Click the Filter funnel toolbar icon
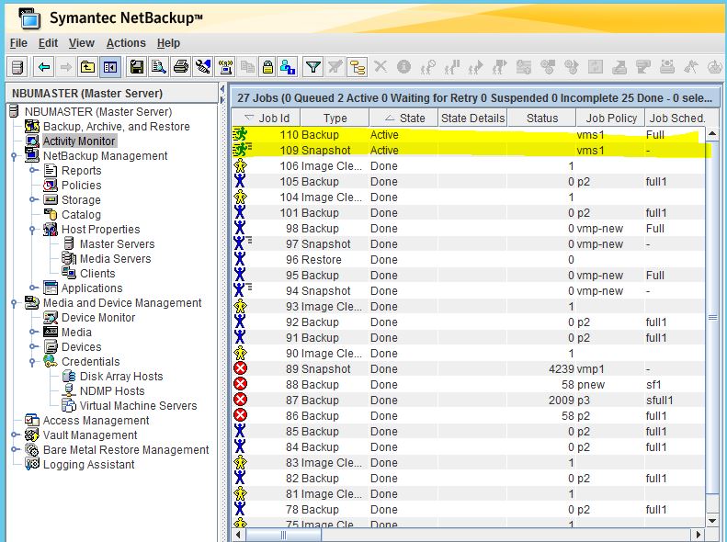Viewport: 727px width, 542px height. click(x=313, y=68)
